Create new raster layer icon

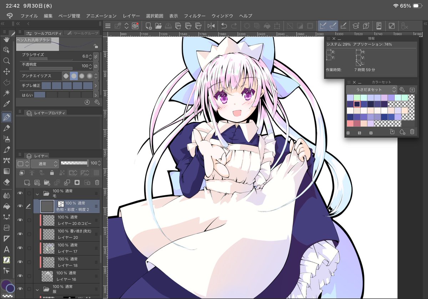[x=27, y=183]
